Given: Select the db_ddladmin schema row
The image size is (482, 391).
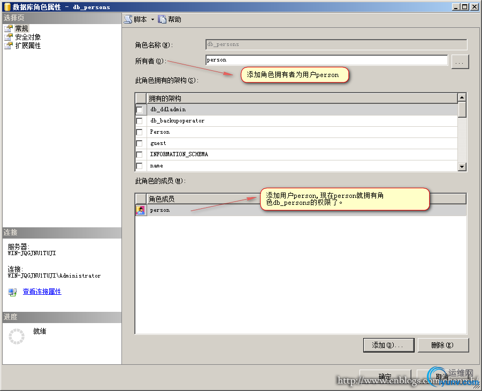Looking at the screenshot, I should (x=297, y=110).
